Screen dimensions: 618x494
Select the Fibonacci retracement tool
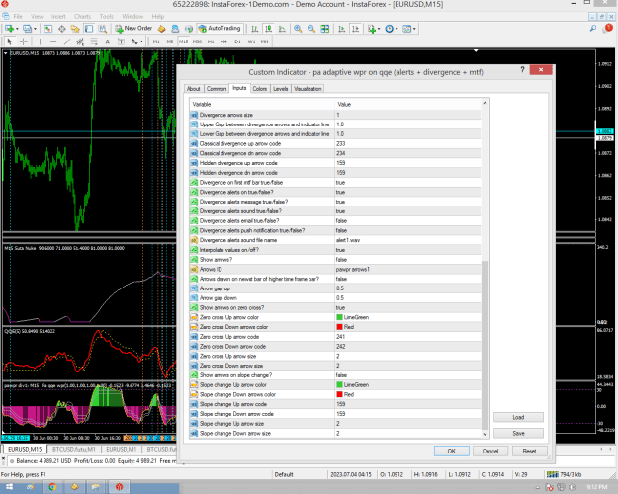pos(94,41)
